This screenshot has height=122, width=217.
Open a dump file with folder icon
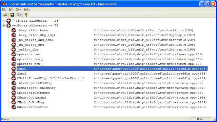click(x=5, y=15)
